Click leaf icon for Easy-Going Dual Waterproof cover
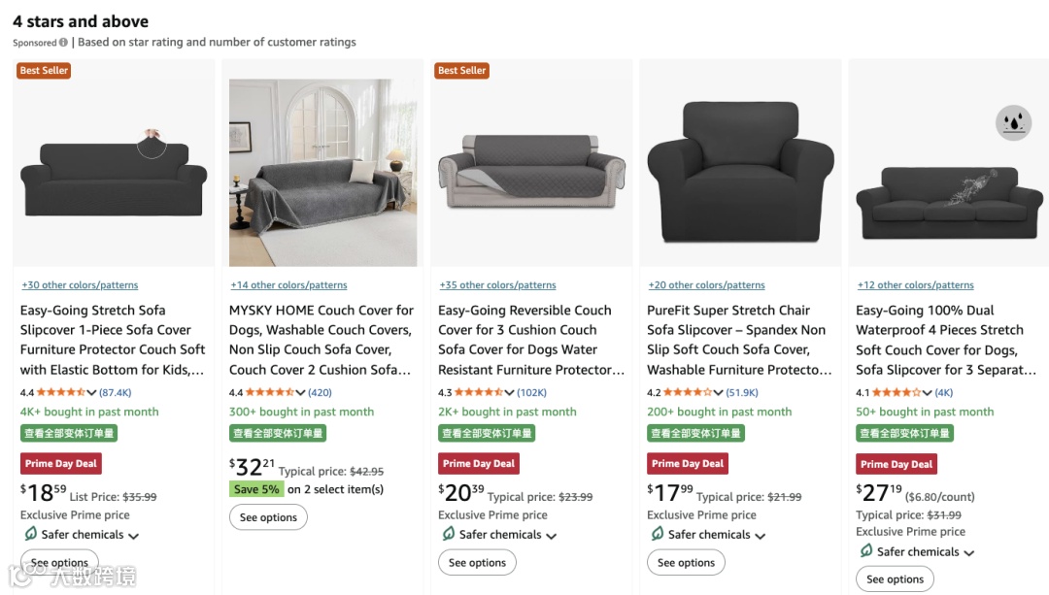 [x=865, y=551]
